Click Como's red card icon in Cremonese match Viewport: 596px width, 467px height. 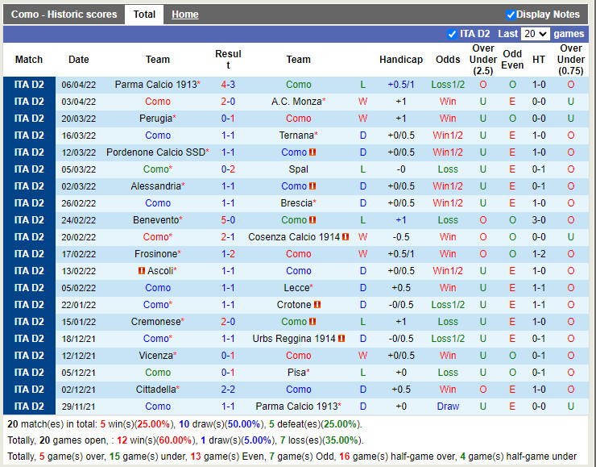[312, 322]
